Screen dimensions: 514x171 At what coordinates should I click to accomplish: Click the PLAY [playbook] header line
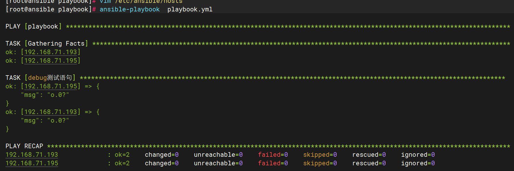pyautogui.click(x=34, y=27)
